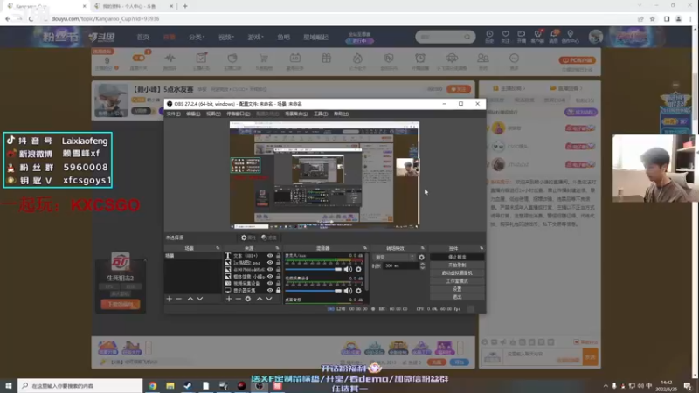
Task: Open Chrome from the Windows taskbar
Action: click(x=152, y=386)
